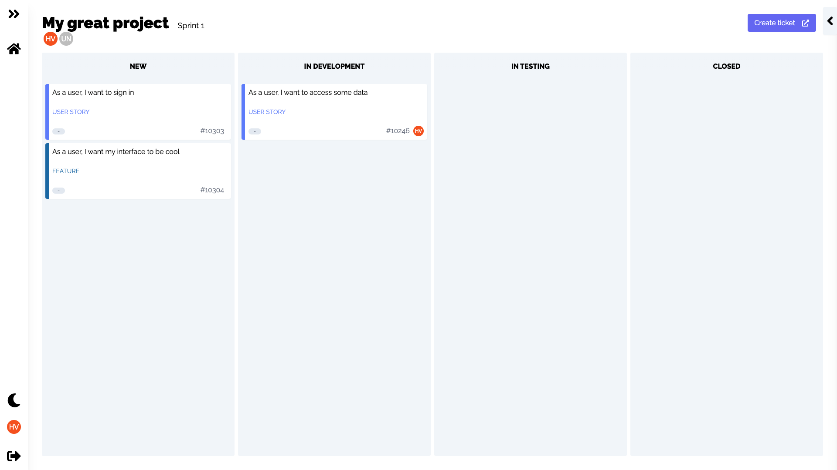Open HV user profile avatar in sidebar
This screenshot has width=837, height=470.
click(x=14, y=427)
